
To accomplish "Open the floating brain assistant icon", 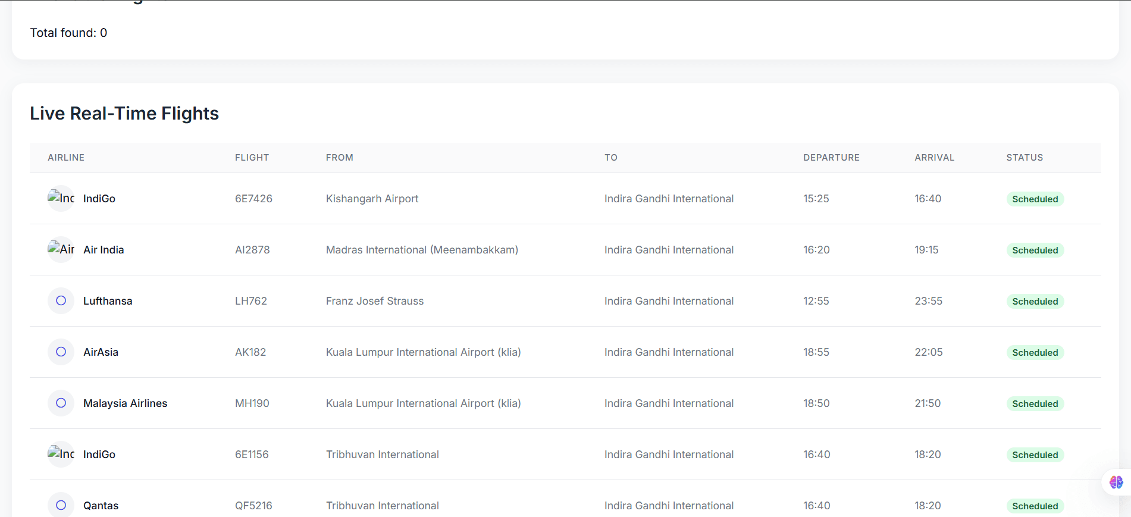I will coord(1116,482).
